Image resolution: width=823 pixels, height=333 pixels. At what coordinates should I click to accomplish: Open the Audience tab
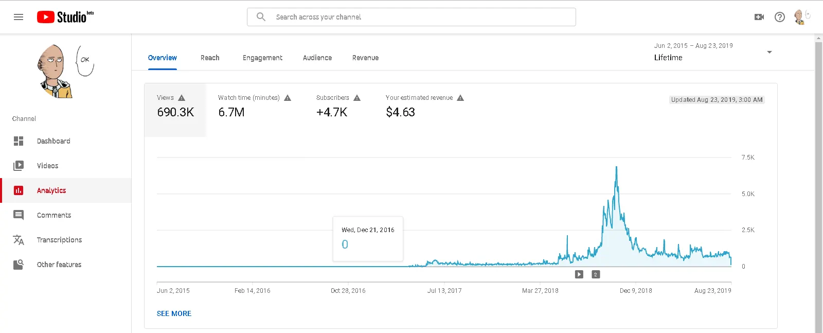[317, 58]
